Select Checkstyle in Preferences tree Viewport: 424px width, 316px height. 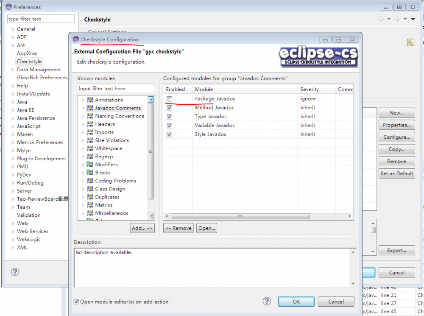[x=29, y=62]
